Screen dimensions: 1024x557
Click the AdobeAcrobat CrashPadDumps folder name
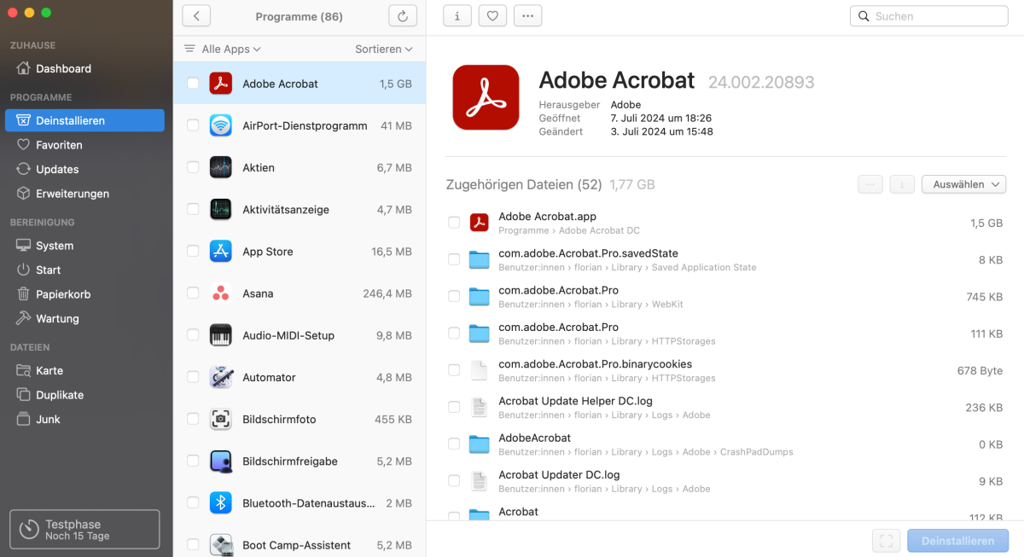pyautogui.click(x=534, y=438)
